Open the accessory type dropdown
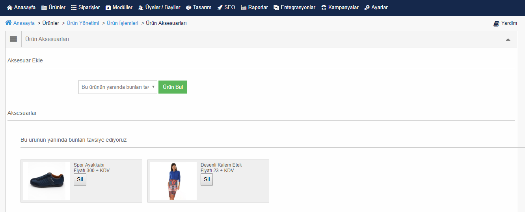Screen dimensions: 525x212 point(118,87)
